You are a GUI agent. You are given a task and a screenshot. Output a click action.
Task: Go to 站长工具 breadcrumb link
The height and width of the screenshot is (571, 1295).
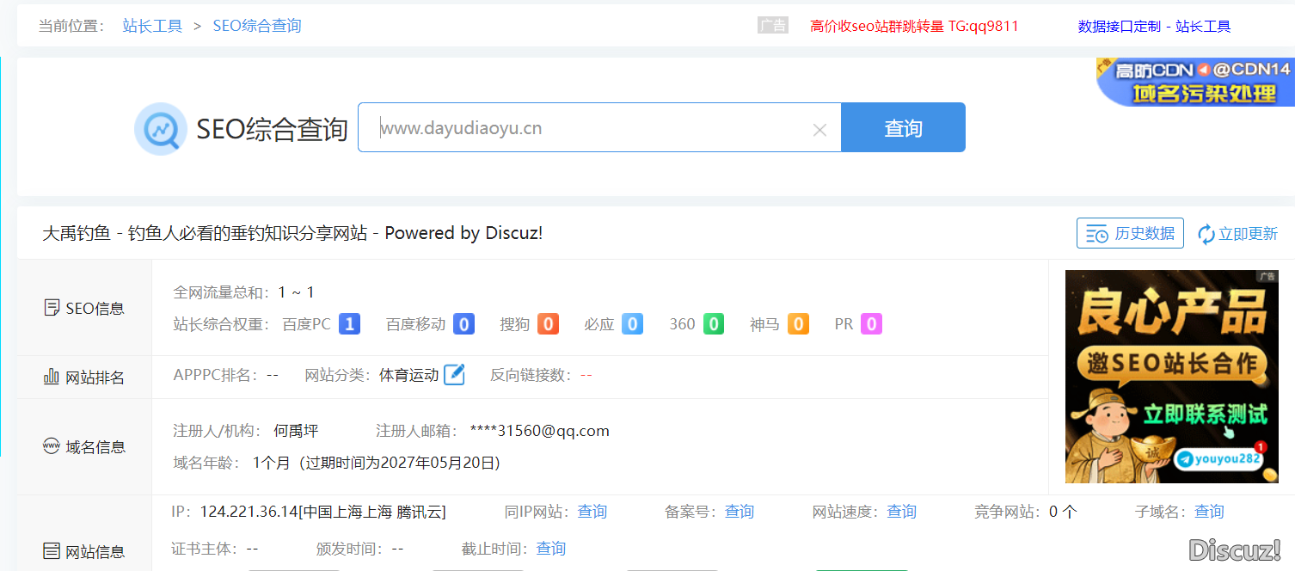(152, 26)
